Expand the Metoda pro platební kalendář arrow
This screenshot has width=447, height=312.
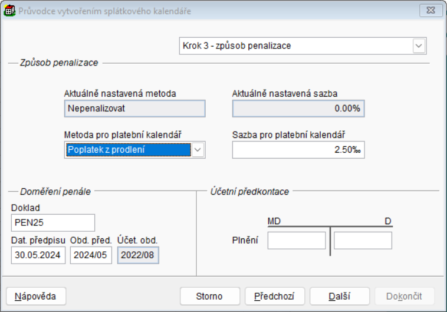(198, 150)
